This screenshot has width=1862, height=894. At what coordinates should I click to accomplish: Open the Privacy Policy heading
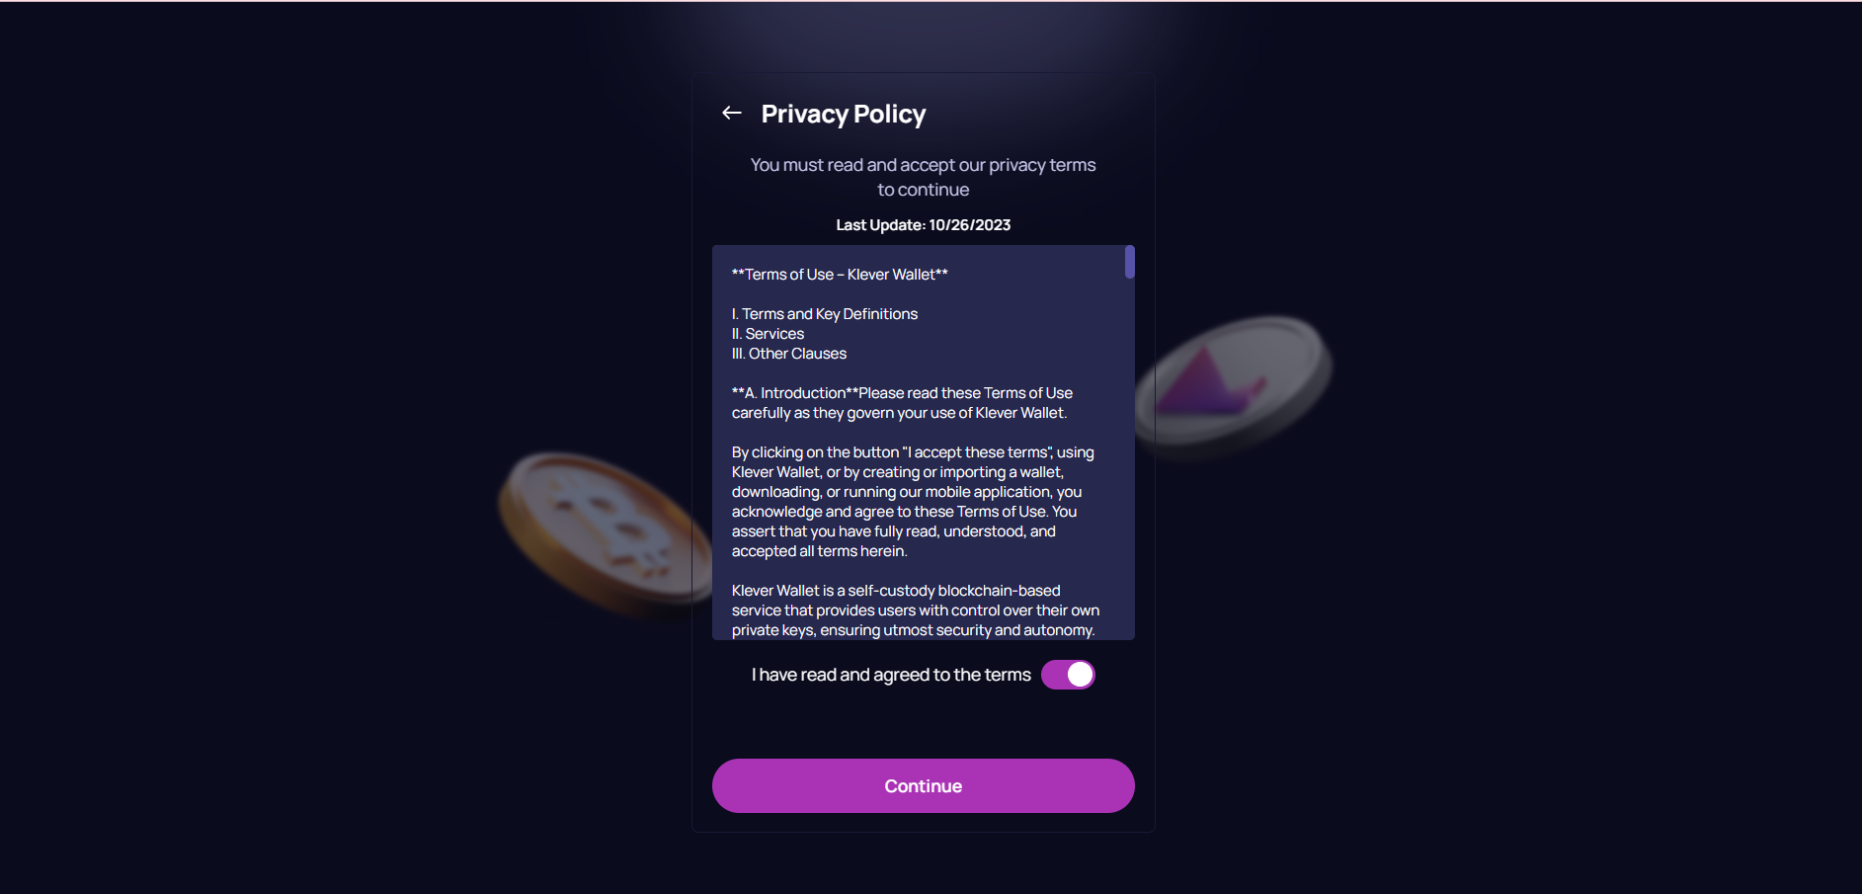[x=843, y=113]
